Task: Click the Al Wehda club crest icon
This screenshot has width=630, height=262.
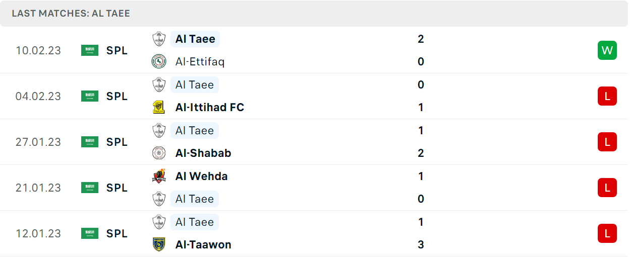Action: 159,176
